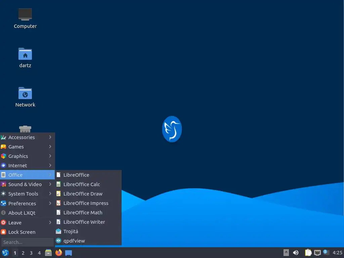
Task: Expand the Sound & Video submenu
Action: pos(27,184)
